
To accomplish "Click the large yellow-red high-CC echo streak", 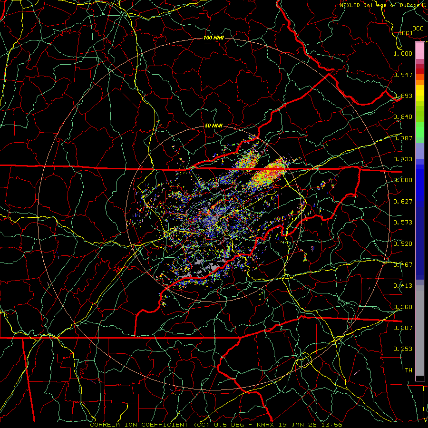I will (267, 173).
